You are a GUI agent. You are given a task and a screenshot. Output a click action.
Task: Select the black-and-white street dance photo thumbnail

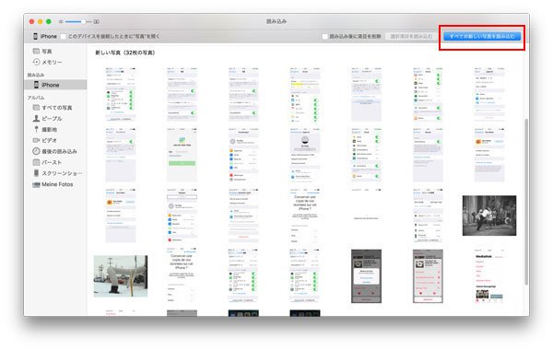[489, 216]
